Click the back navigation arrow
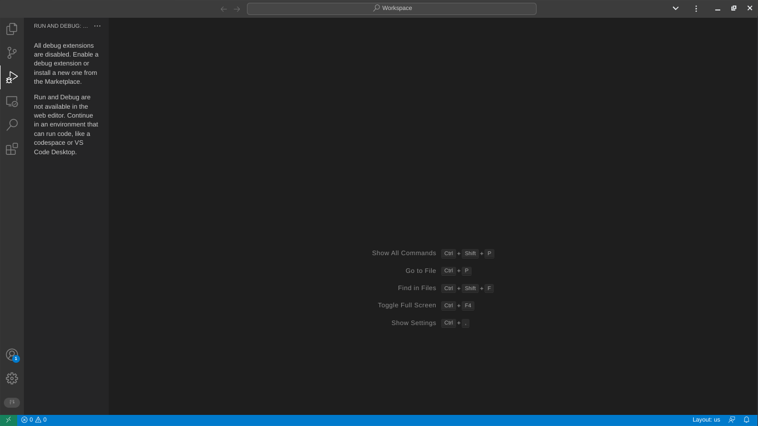Viewport: 758px width, 426px height. tap(224, 9)
